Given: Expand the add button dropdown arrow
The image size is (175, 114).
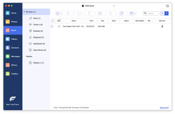Looking at the screenshot, I should click(61, 14).
